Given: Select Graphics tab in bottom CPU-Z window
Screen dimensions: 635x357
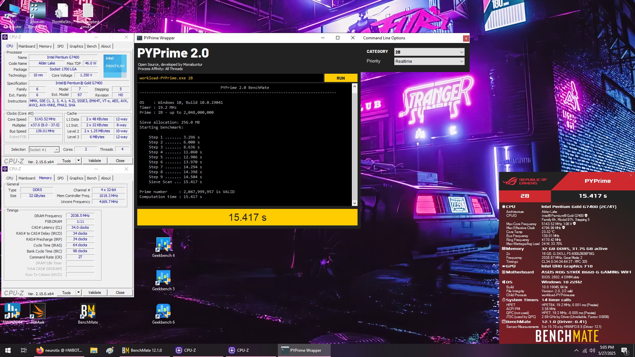Looking at the screenshot, I should coord(76,178).
